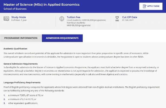Click the Cut Off Date hourglass icon
This screenshot has width=166, height=108.
coord(117,19)
